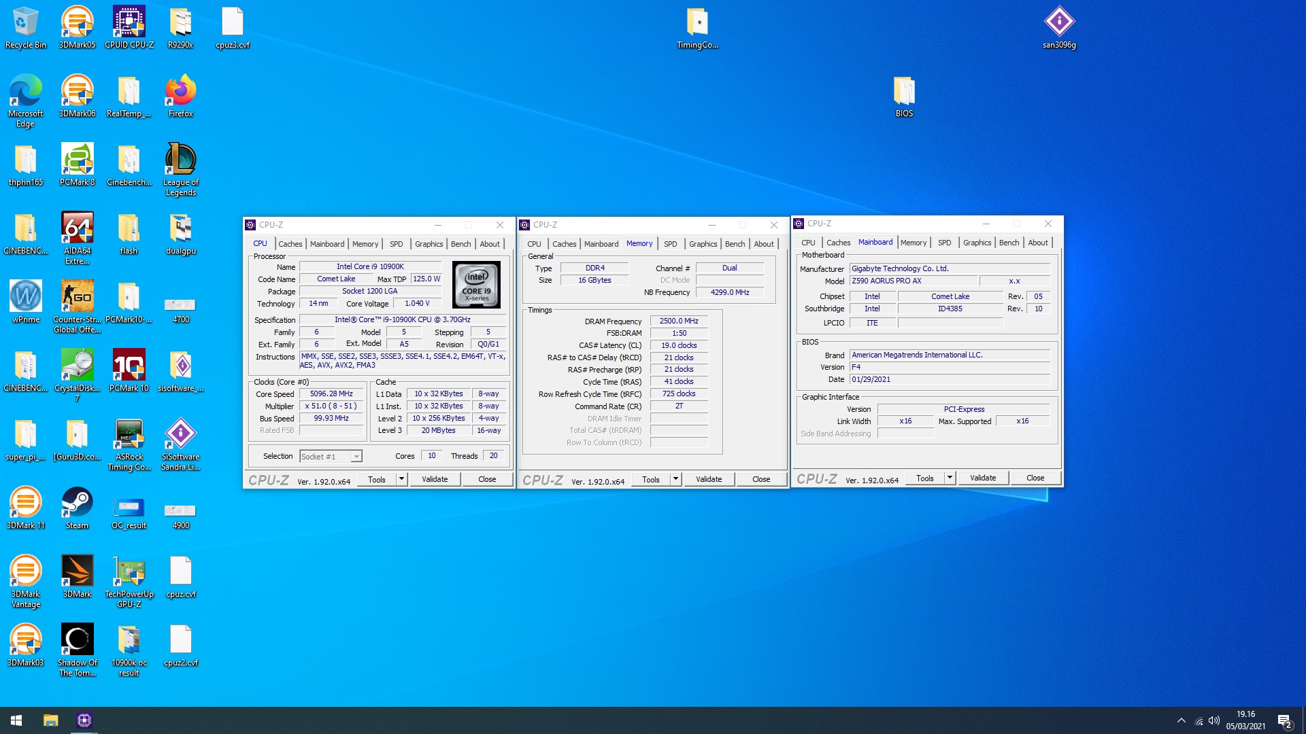Open About tab in Mainboard CPU-Z window
Viewport: 1306px width, 734px height.
click(x=1038, y=243)
